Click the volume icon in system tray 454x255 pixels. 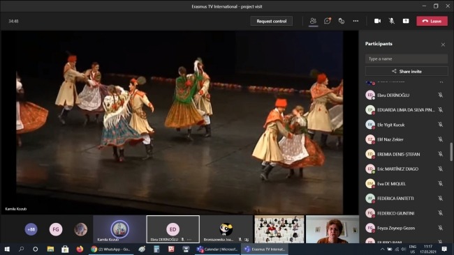tap(404, 249)
